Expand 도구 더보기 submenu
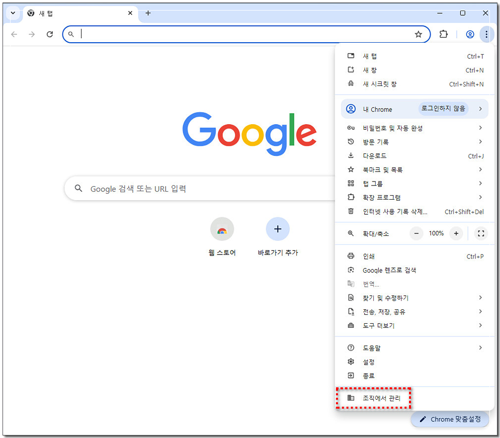The width and height of the screenshot is (500, 438). pyautogui.click(x=415, y=326)
